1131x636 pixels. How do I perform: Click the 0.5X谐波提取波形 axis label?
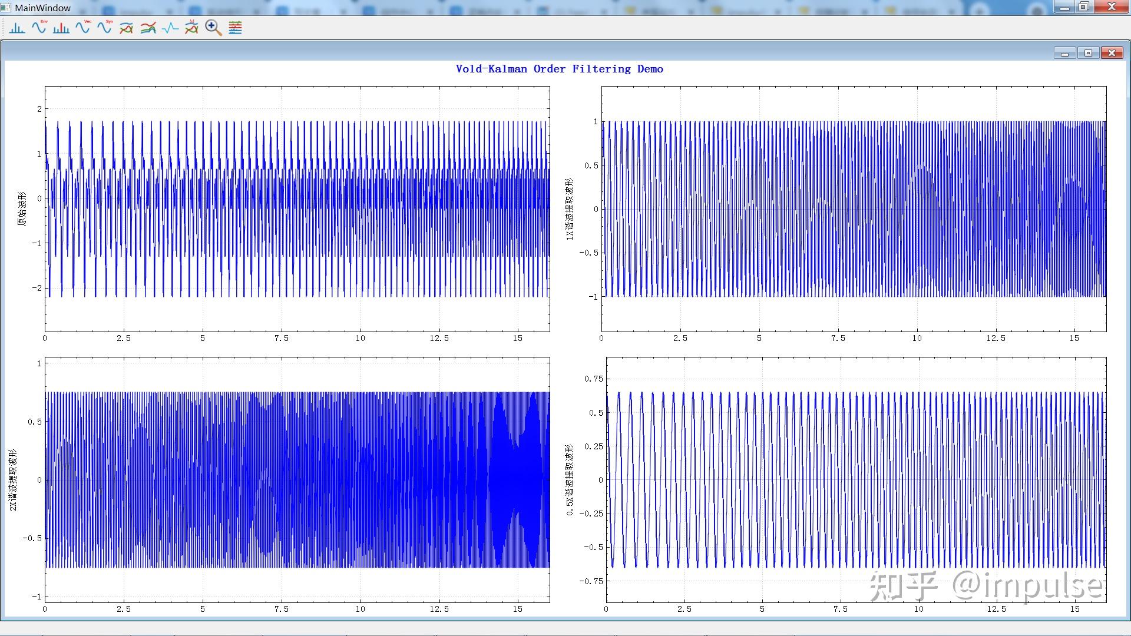569,480
